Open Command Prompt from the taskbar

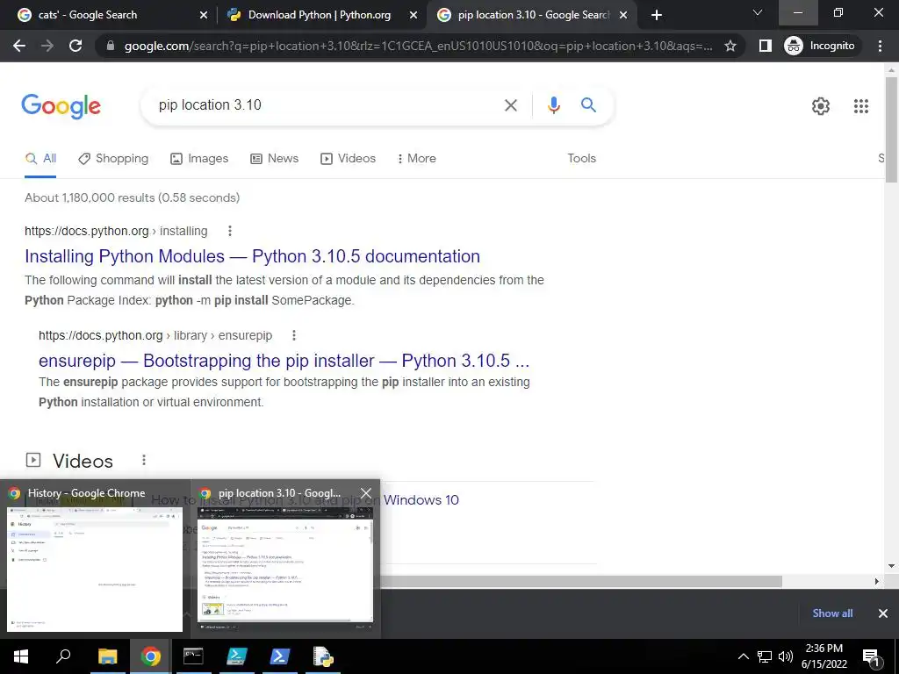[193, 656]
